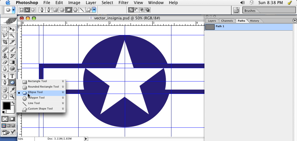Toggle Exclude Overlapping Path Areas option

(148, 10)
